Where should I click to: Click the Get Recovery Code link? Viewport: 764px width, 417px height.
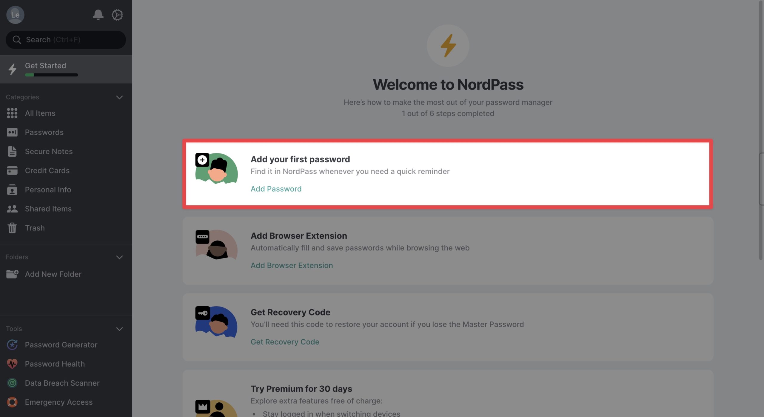pos(285,342)
